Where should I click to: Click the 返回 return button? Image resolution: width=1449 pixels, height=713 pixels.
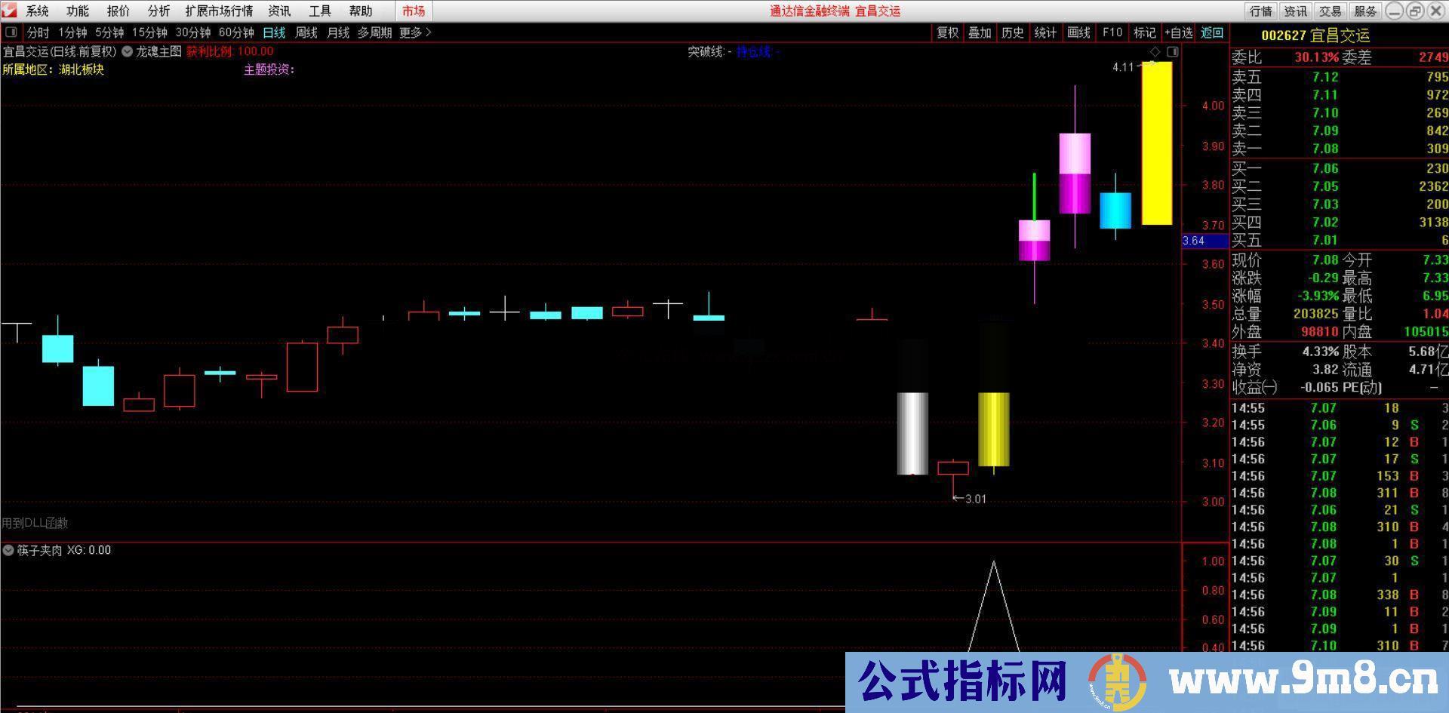click(1211, 32)
